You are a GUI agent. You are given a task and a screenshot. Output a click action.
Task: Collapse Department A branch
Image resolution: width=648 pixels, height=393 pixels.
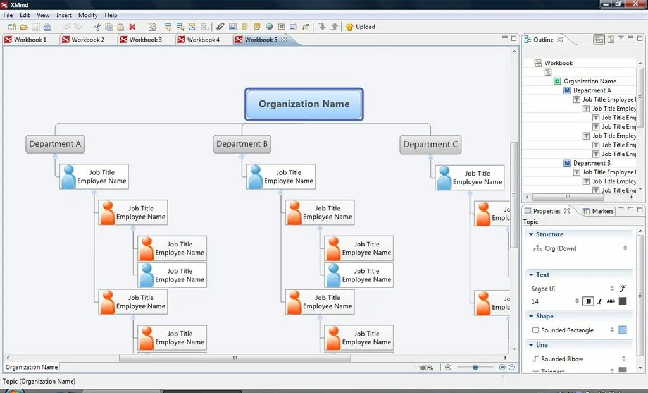[x=55, y=157]
